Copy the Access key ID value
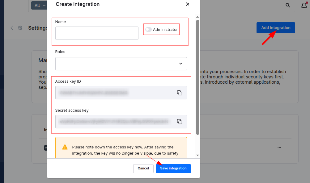Screen dimensions: 310x183 [x=180, y=92]
